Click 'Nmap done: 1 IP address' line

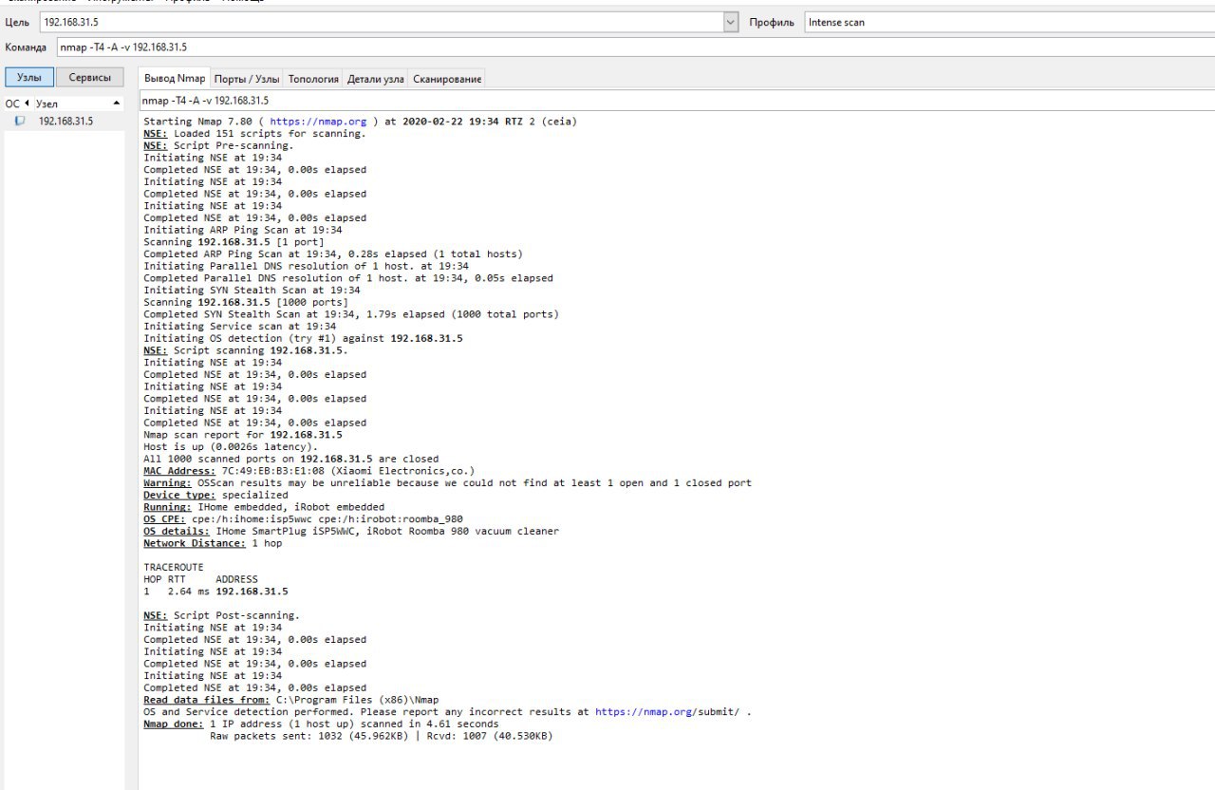click(x=321, y=724)
